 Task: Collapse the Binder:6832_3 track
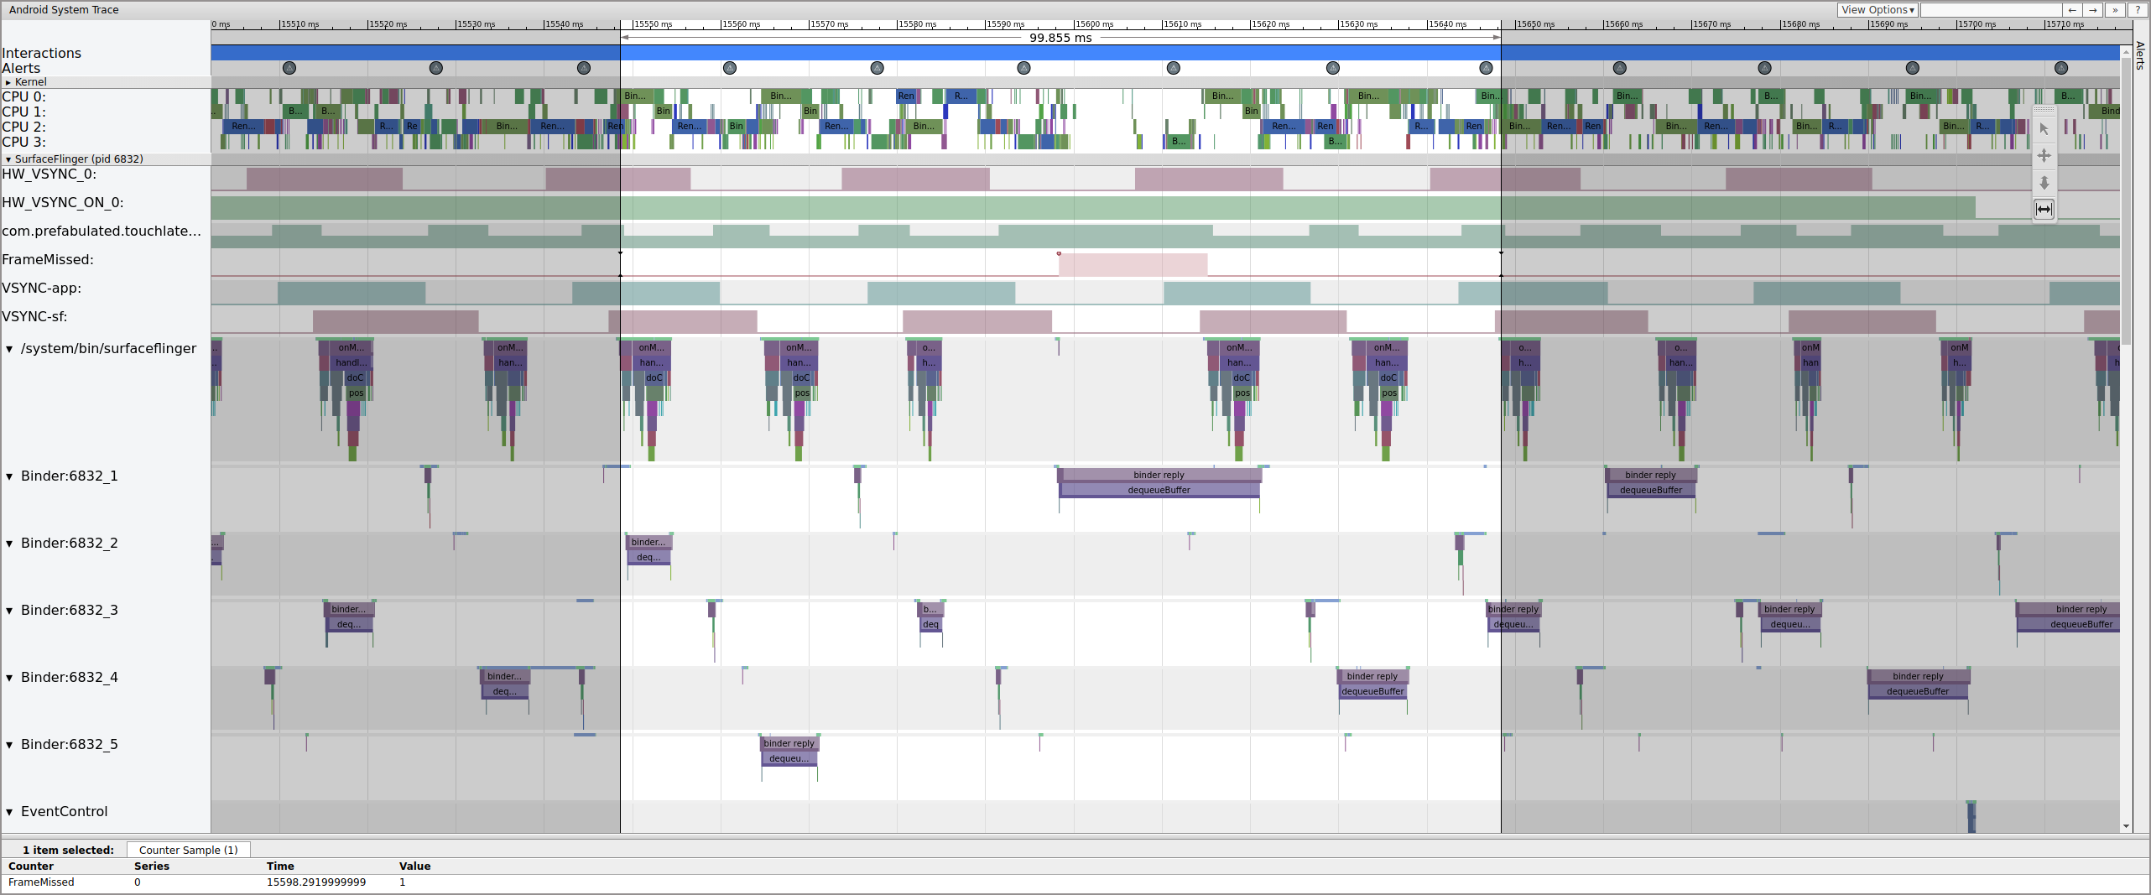click(9, 610)
